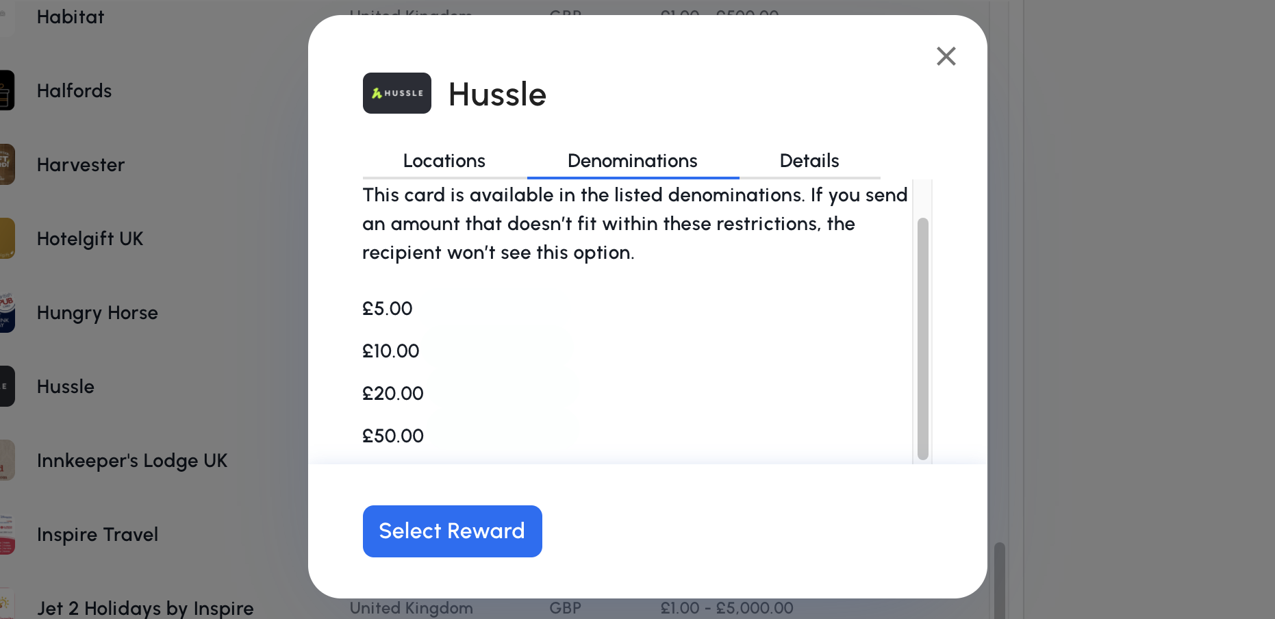
Task: Click the Hungry Horse logo thumbnail
Action: (x=6, y=312)
